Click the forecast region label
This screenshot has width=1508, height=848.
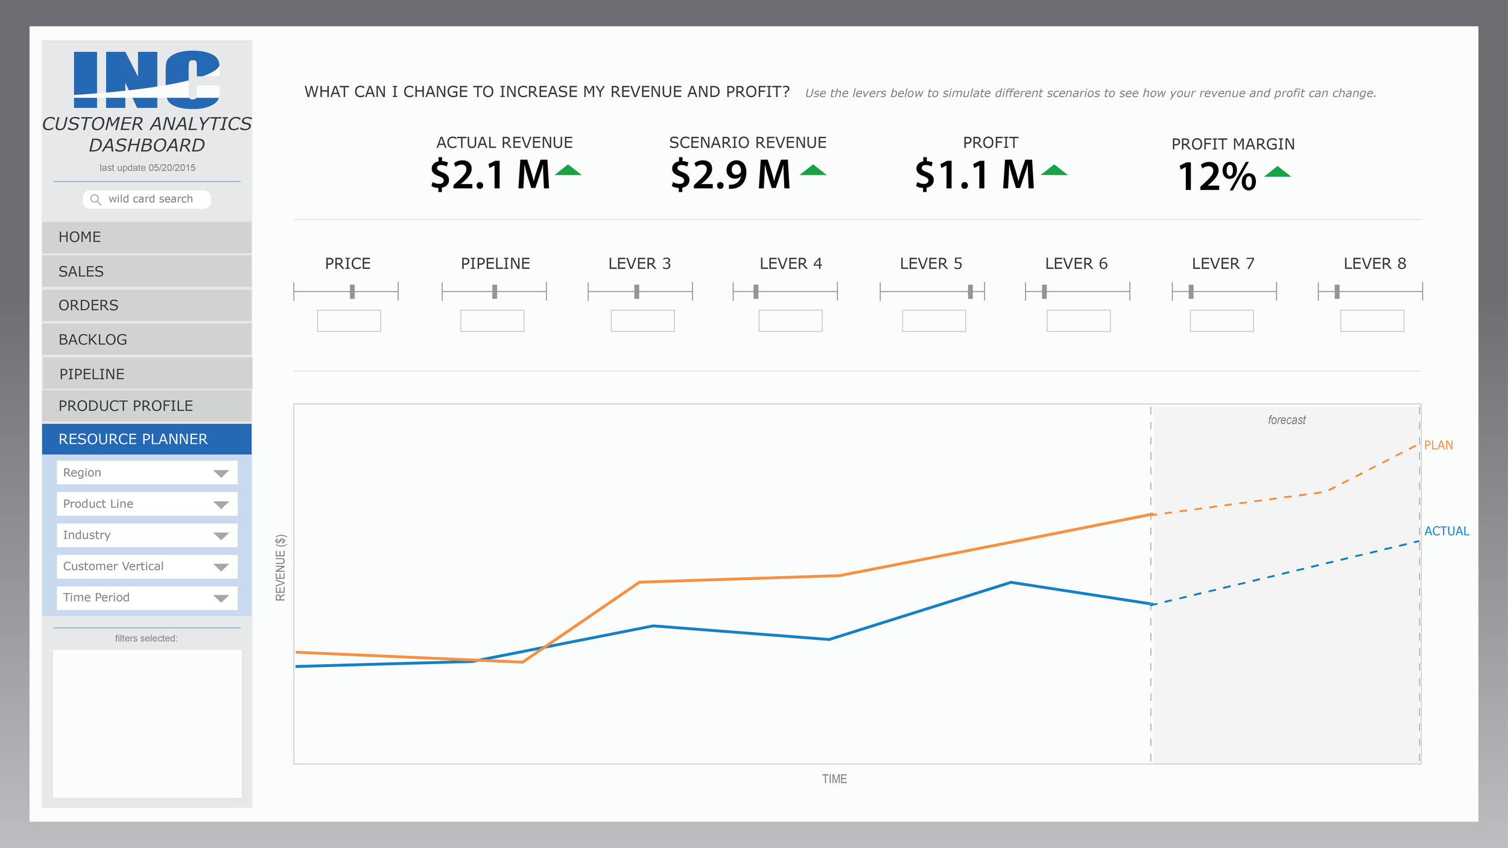[x=1287, y=420]
